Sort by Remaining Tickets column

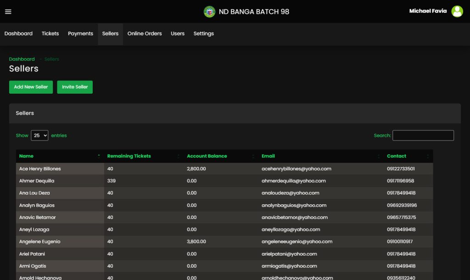[129, 156]
